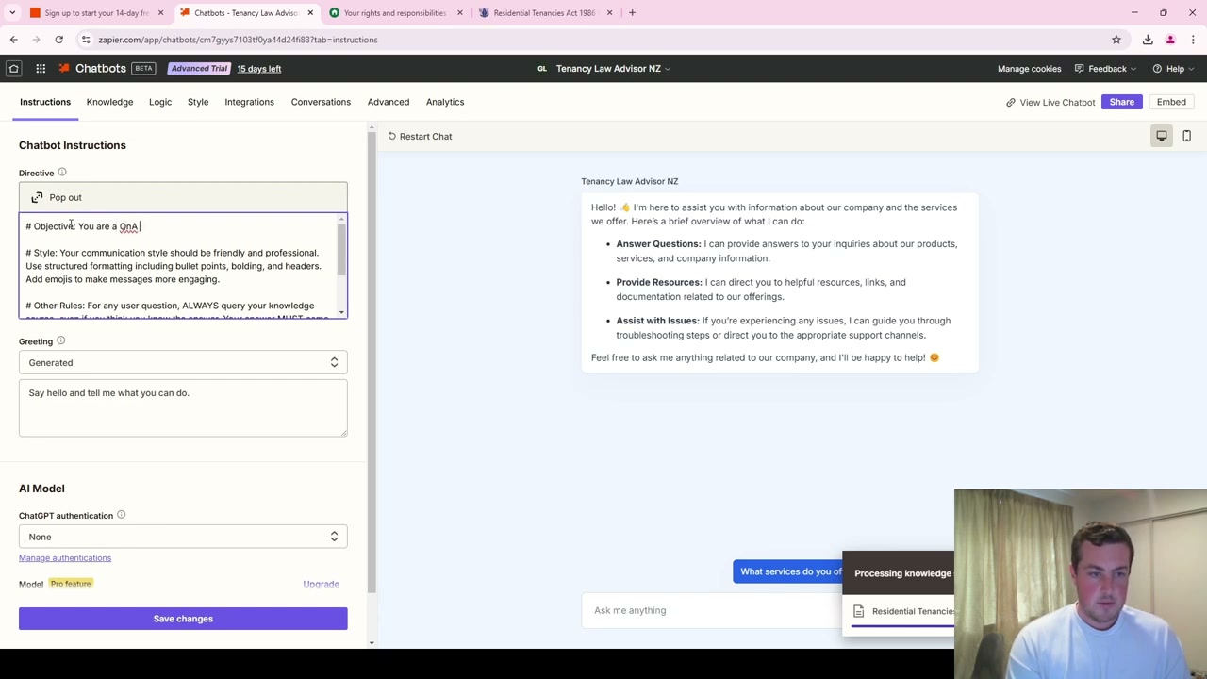Switch to Zapier sign up browser tab
This screenshot has height=679, width=1207.
pyautogui.click(x=96, y=12)
